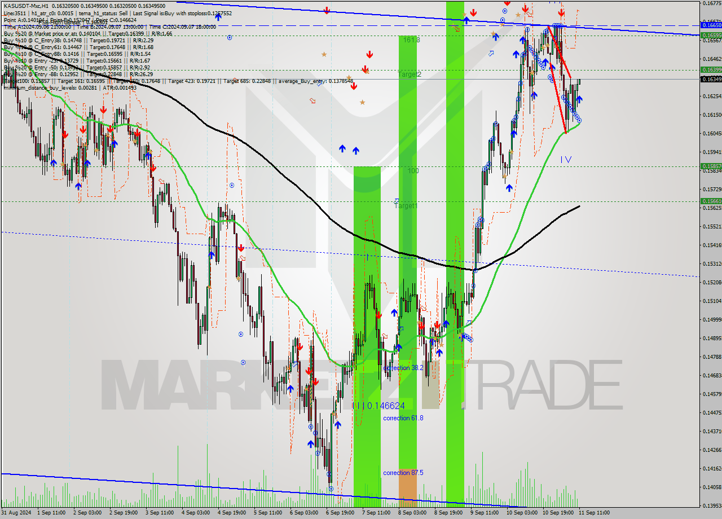The image size is (722, 519).
Task: Click the 0.16775 price axis label
Action: coord(712,3)
